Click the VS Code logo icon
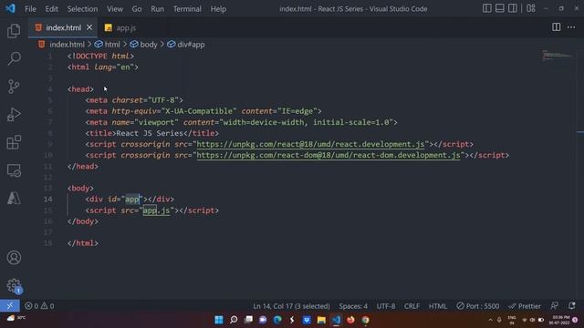The width and height of the screenshot is (584, 328). click(x=10, y=8)
